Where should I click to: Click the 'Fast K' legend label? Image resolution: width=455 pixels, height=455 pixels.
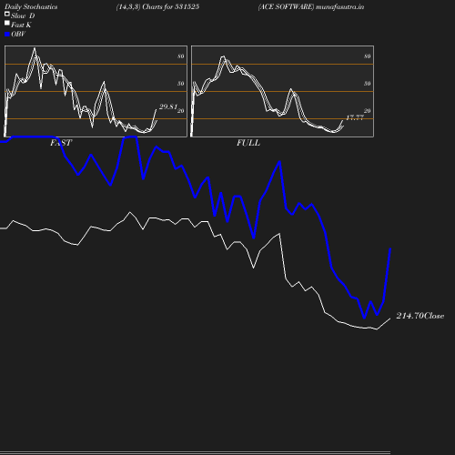tap(21, 25)
